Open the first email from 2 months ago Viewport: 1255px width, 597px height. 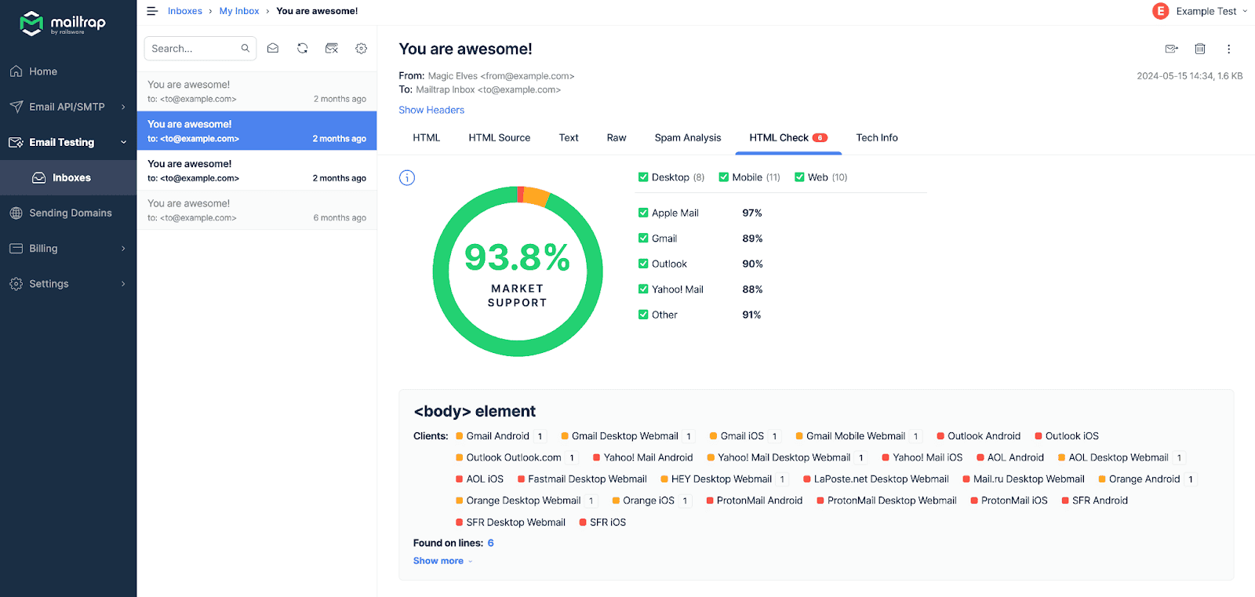point(257,91)
